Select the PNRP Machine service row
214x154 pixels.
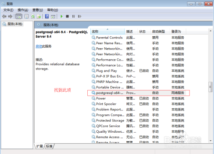pyautogui.click(x=138, y=82)
